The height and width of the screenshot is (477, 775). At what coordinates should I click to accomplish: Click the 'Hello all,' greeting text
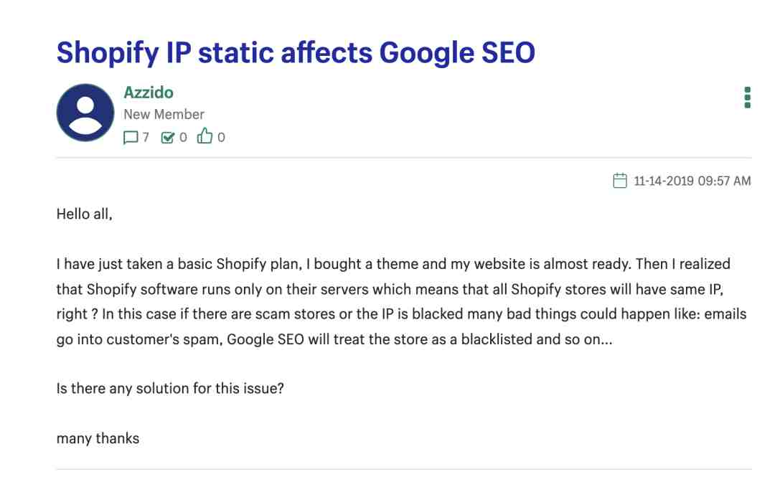click(x=85, y=214)
